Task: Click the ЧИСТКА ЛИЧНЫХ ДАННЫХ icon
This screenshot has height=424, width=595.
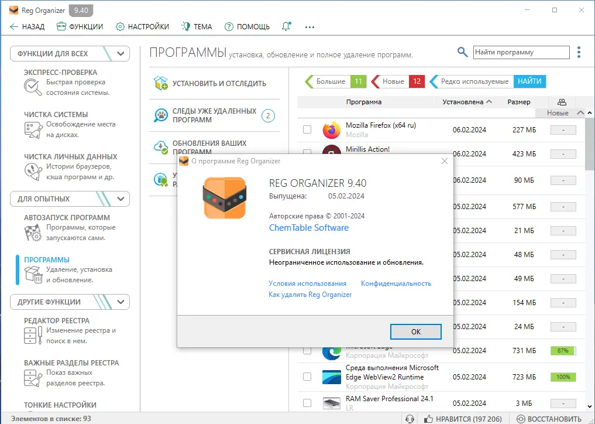Action: click(33, 172)
